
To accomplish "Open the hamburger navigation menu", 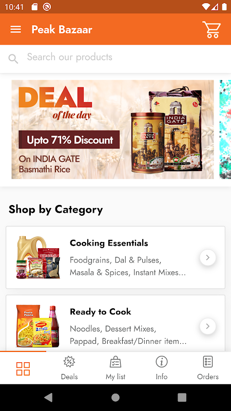I will [x=16, y=29].
